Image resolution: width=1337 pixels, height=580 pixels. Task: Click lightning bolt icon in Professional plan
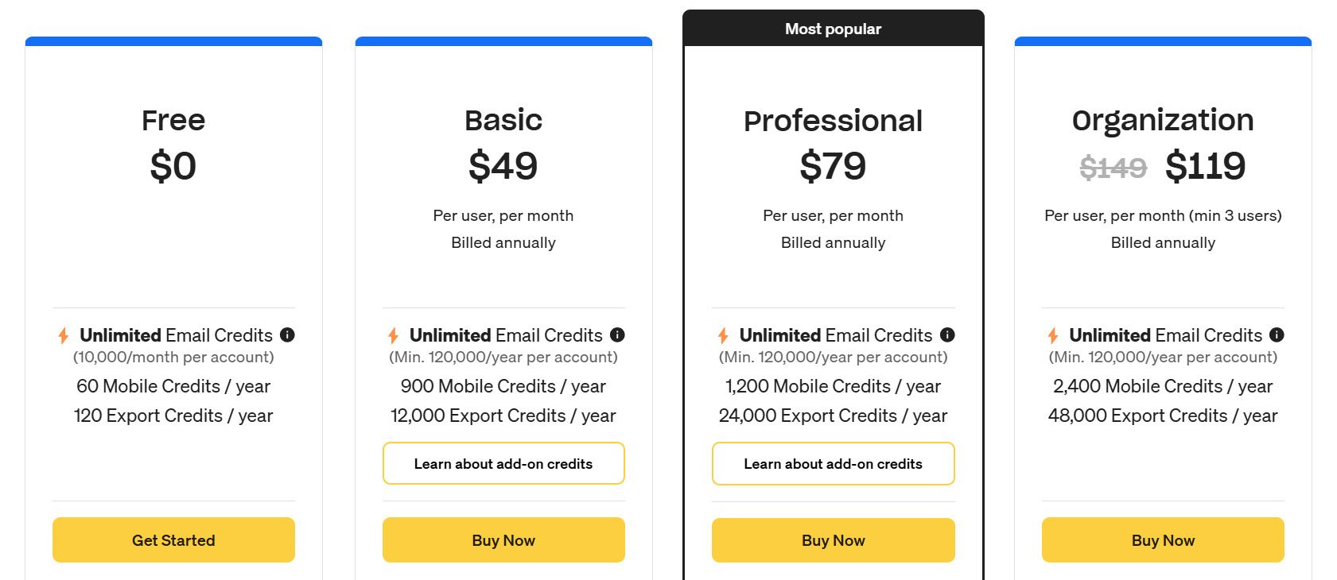723,336
